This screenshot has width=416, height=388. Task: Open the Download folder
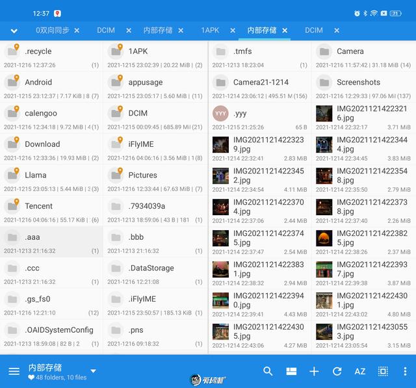click(x=51, y=149)
